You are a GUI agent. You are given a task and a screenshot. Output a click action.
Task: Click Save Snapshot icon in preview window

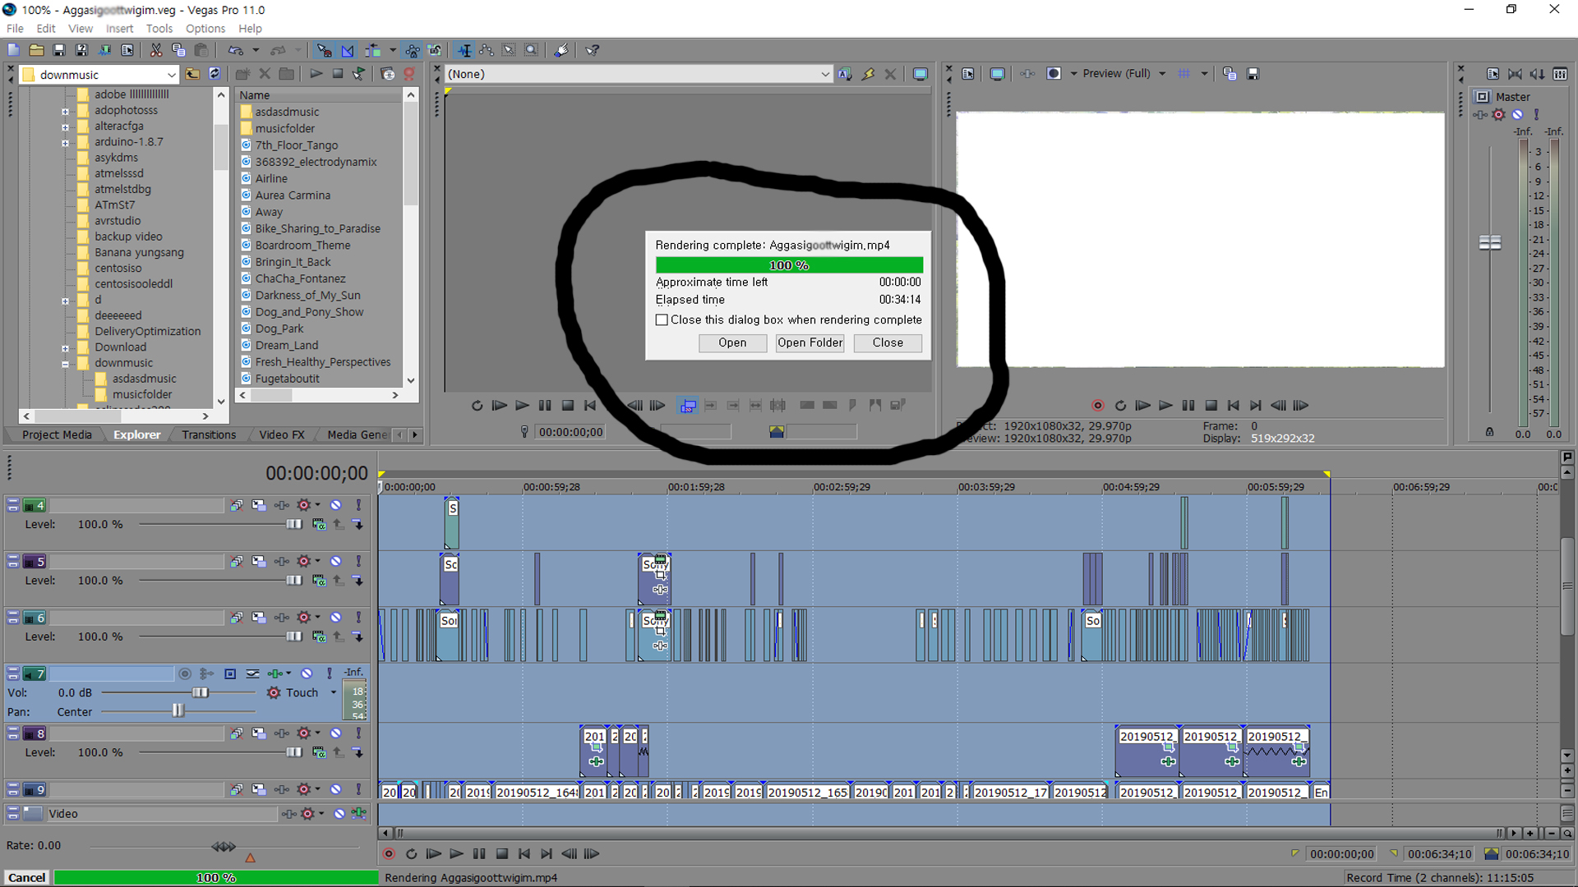1253,74
